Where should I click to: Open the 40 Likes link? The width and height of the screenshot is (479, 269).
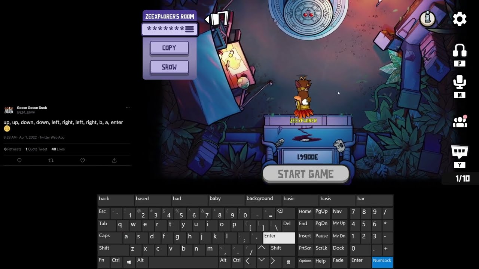(58, 149)
